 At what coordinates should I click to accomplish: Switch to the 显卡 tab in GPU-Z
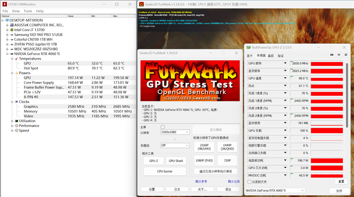[250, 56]
